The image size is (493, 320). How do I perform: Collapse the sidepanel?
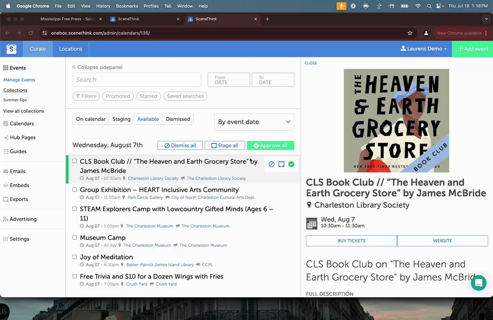[97, 67]
